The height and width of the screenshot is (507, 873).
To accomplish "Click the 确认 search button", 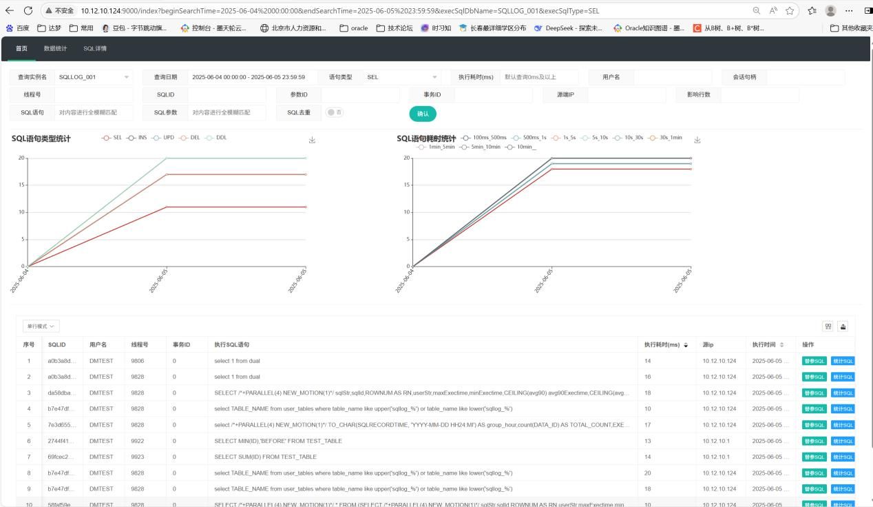I will pyautogui.click(x=423, y=114).
